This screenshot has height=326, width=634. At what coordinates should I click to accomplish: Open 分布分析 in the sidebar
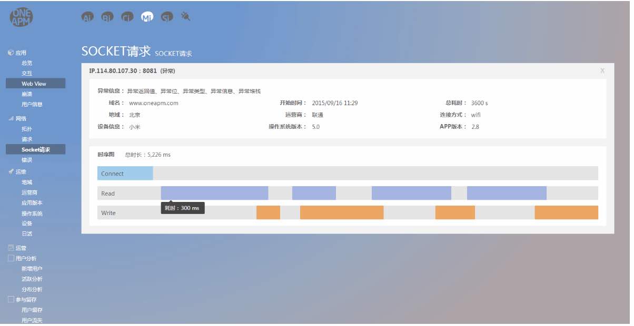pos(32,290)
